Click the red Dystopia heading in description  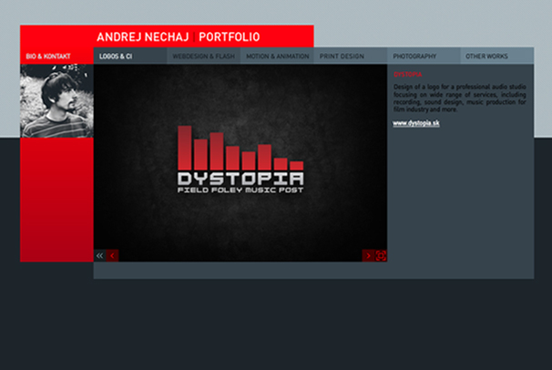point(408,74)
